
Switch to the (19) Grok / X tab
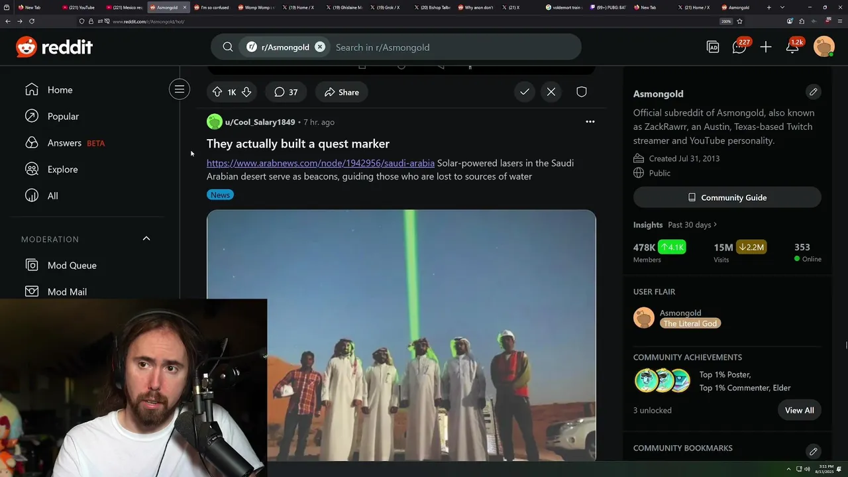[x=388, y=7]
